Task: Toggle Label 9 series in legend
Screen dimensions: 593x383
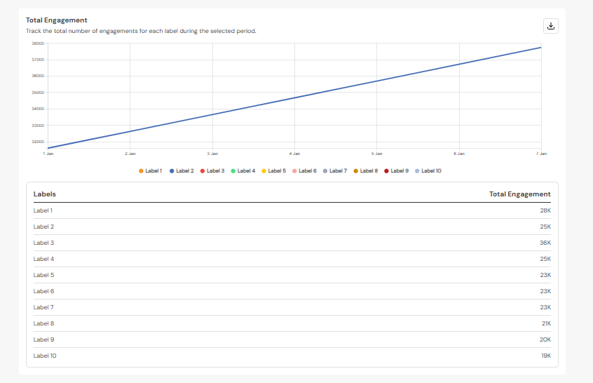Action: [396, 171]
